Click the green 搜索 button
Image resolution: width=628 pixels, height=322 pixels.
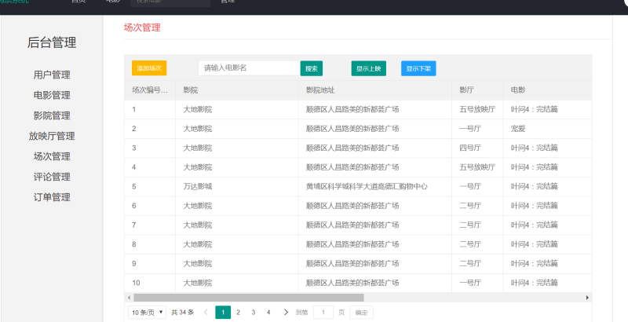[x=311, y=68]
